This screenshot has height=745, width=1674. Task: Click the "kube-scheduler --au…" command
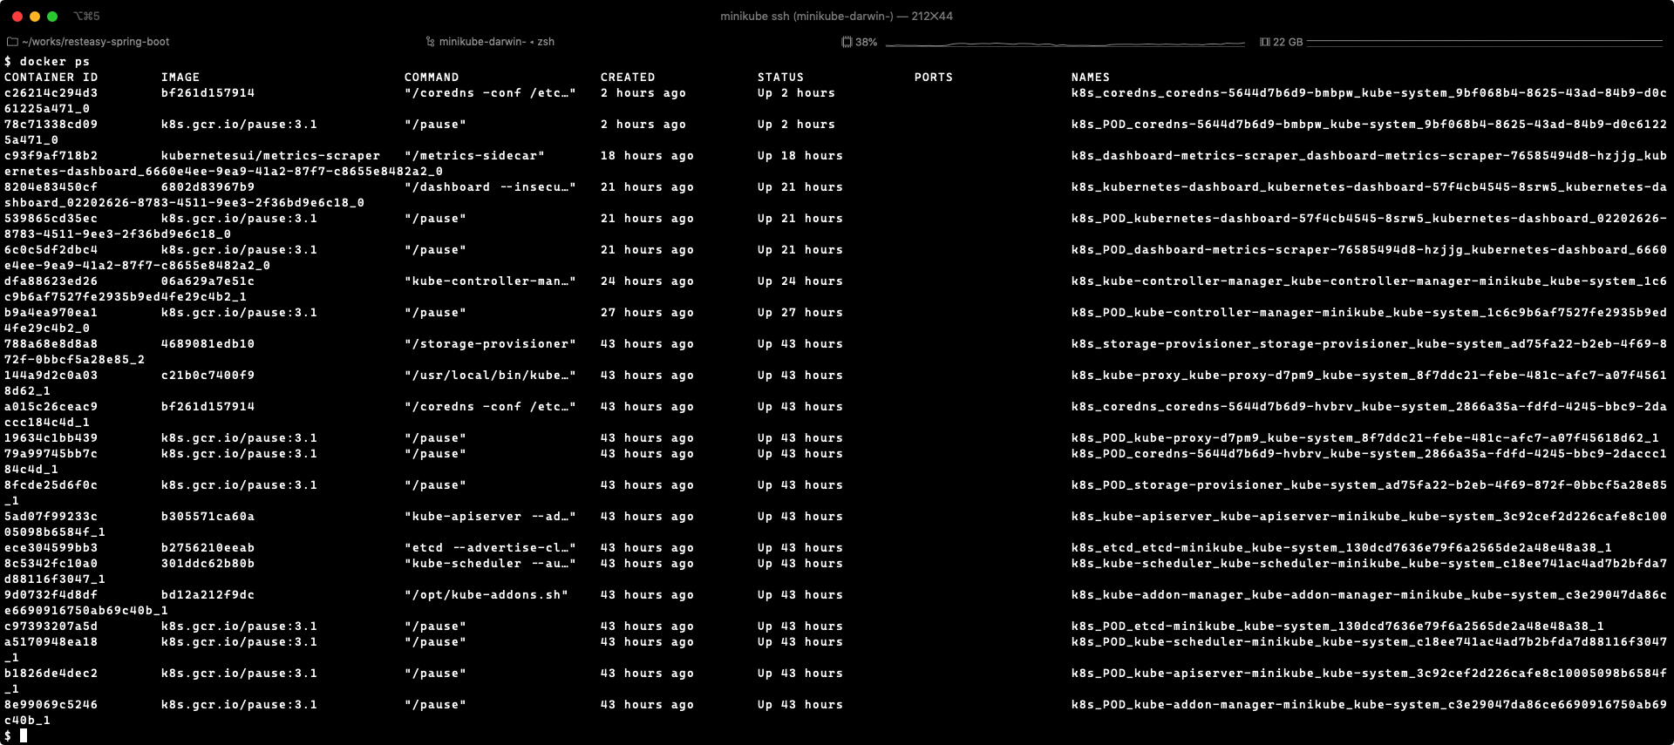[x=490, y=564]
